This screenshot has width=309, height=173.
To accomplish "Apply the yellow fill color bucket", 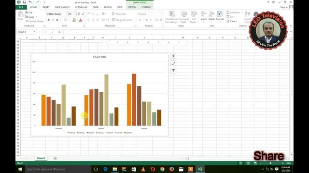I will coord(74,20).
